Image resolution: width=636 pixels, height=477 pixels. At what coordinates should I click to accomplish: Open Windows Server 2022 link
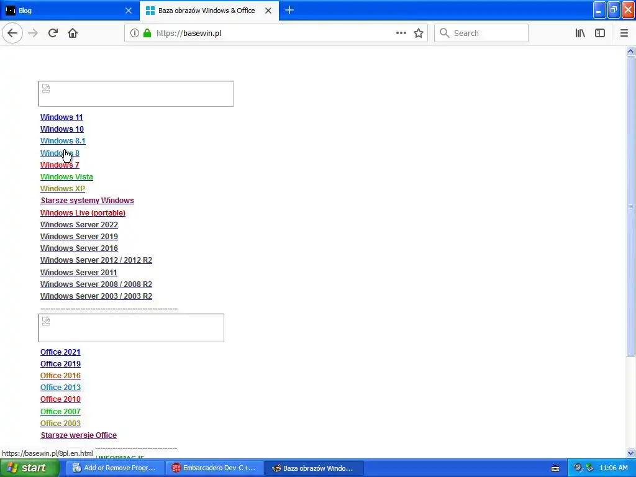coord(79,225)
